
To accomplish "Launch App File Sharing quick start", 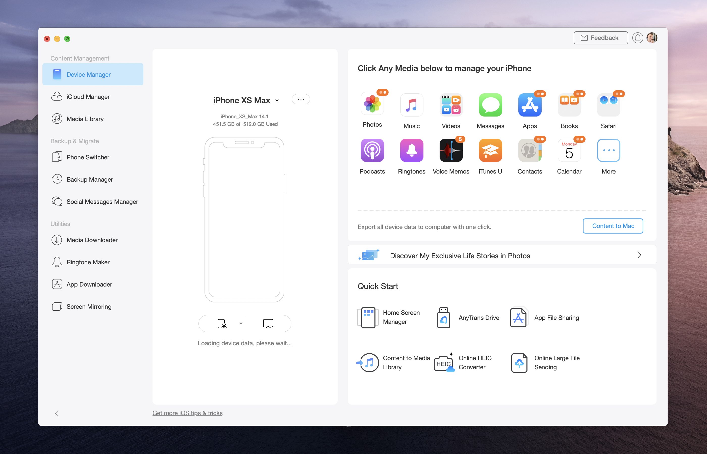I will coord(544,317).
